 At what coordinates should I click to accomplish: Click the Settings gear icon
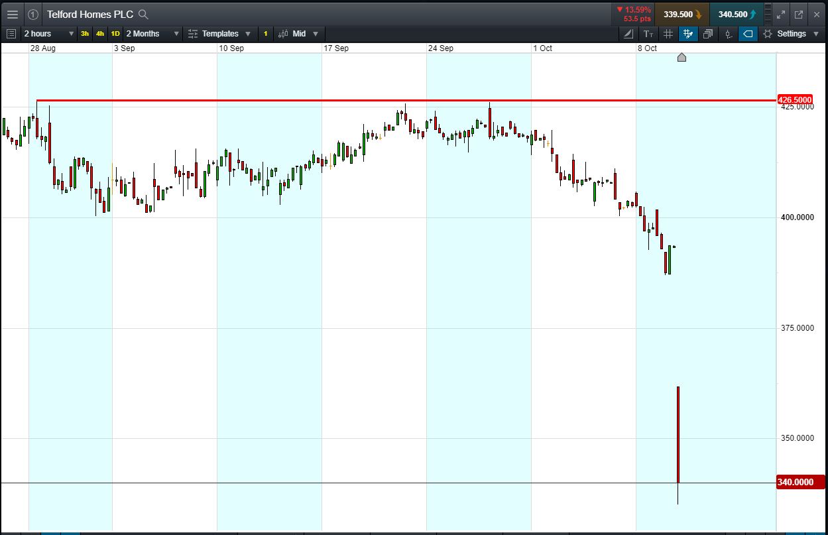[768, 34]
